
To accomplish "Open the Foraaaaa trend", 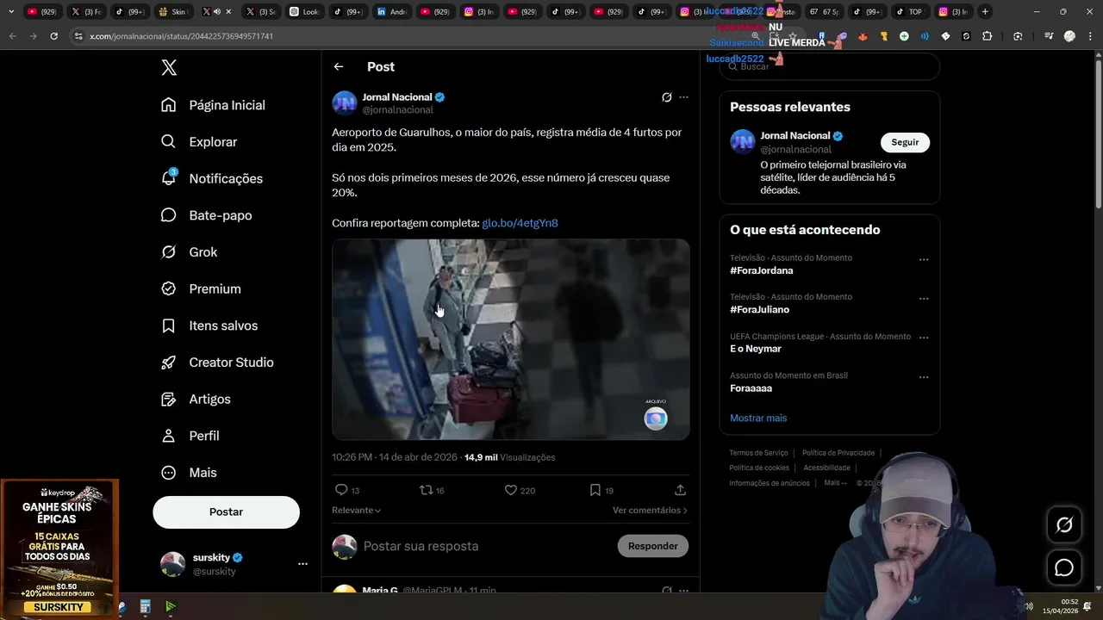I will [x=751, y=388].
